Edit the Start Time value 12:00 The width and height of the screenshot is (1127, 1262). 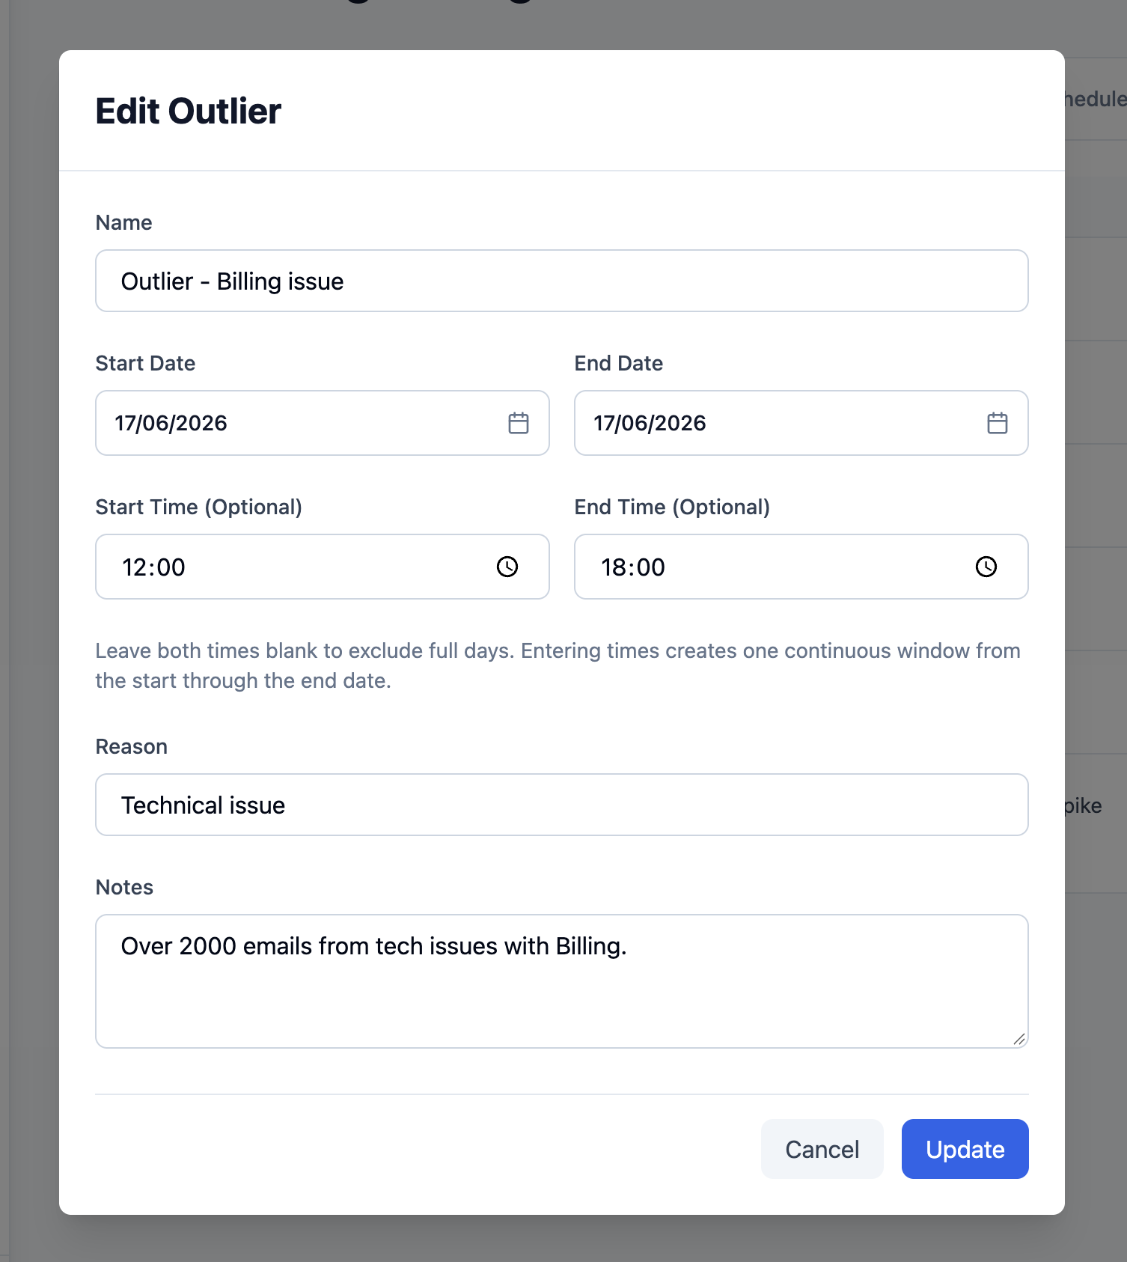[323, 567]
